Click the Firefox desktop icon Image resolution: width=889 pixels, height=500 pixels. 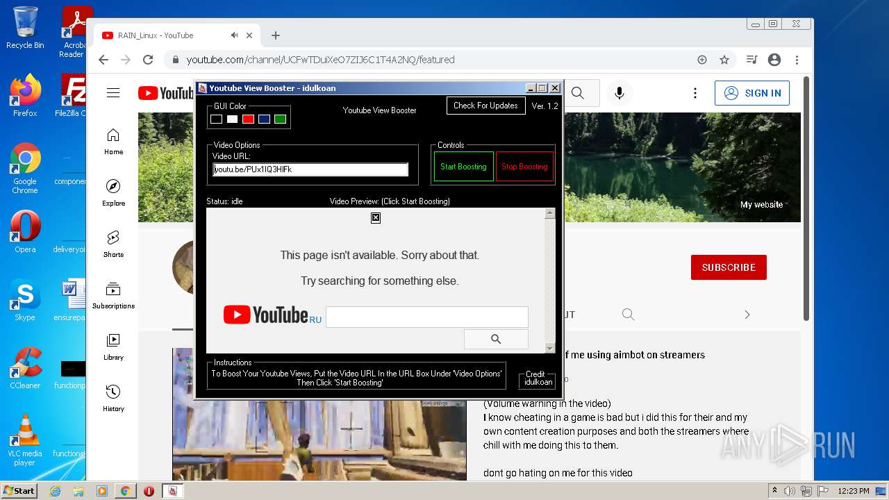25,95
